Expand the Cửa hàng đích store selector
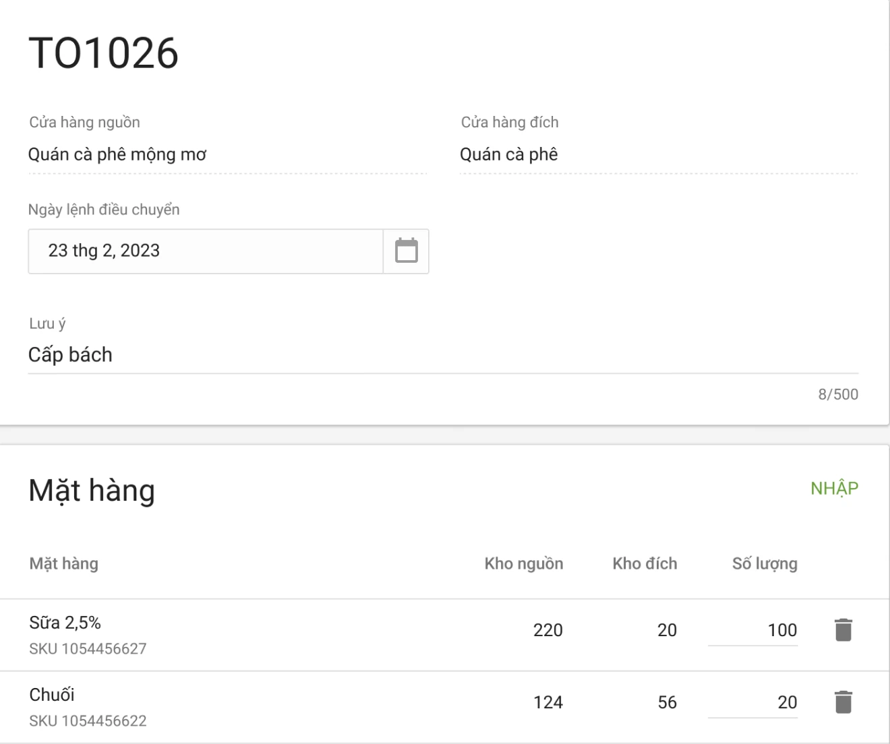The width and height of the screenshot is (890, 744). (658, 155)
